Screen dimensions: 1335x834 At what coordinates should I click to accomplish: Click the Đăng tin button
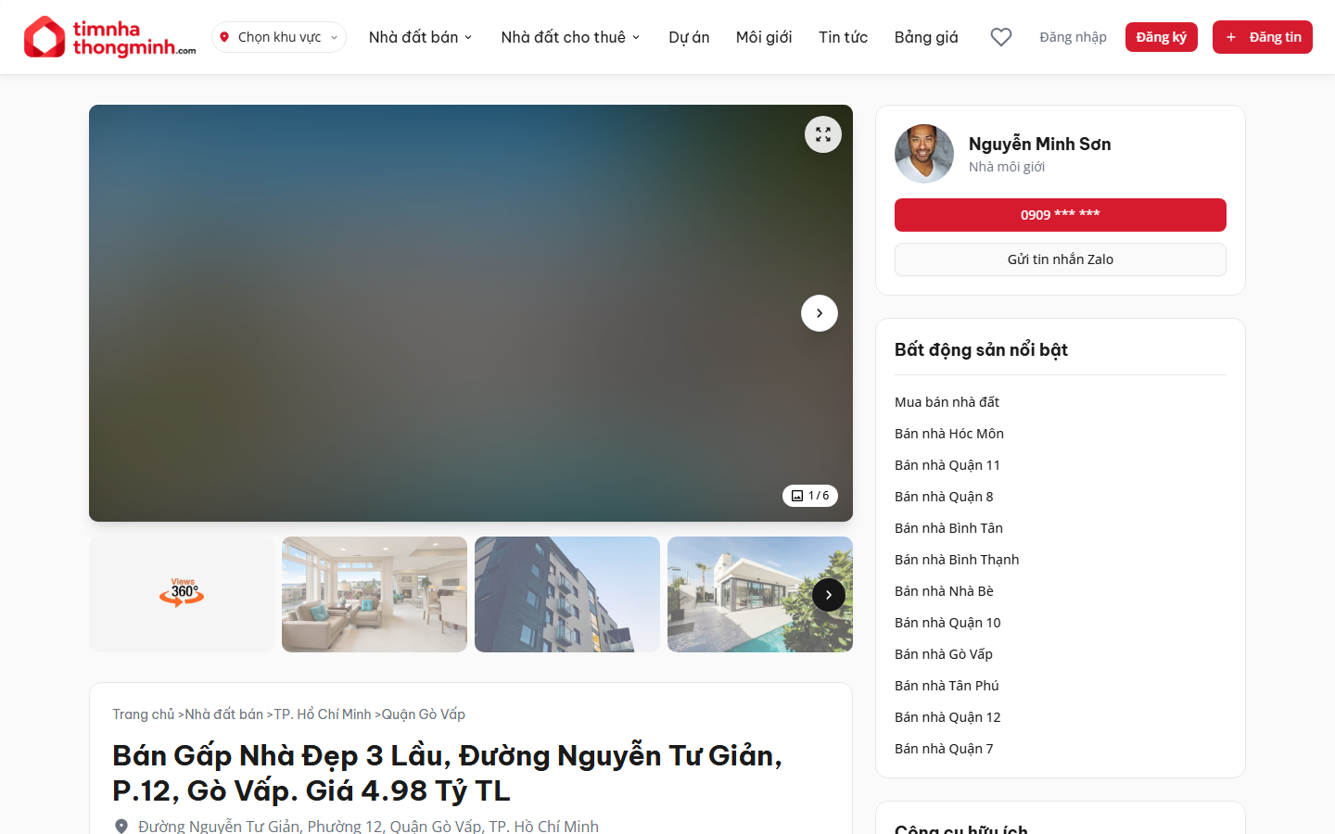(x=1263, y=37)
